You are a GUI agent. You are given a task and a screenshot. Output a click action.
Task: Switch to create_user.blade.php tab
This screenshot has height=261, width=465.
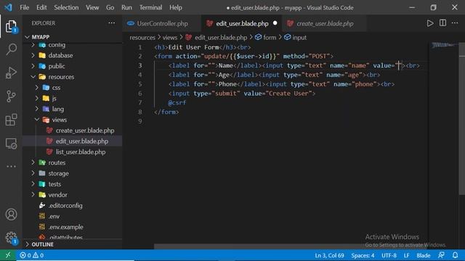point(325,23)
